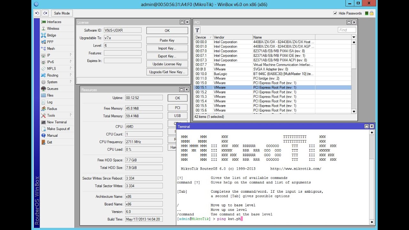This screenshot has width=409, height=230.
Task: Open the PCI column chooser dropdown arrow
Action: (x=354, y=37)
